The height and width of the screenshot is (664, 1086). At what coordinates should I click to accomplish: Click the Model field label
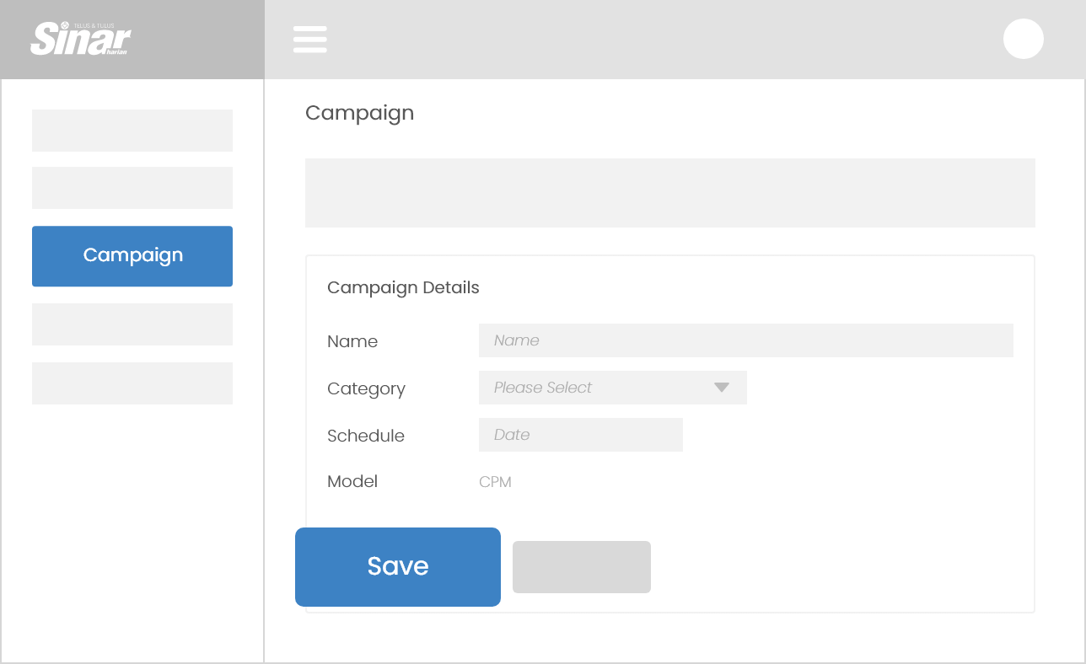(352, 481)
